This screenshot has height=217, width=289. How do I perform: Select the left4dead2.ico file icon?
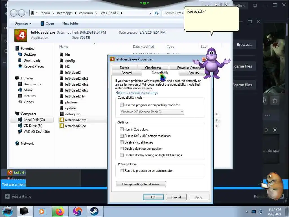tap(62, 126)
